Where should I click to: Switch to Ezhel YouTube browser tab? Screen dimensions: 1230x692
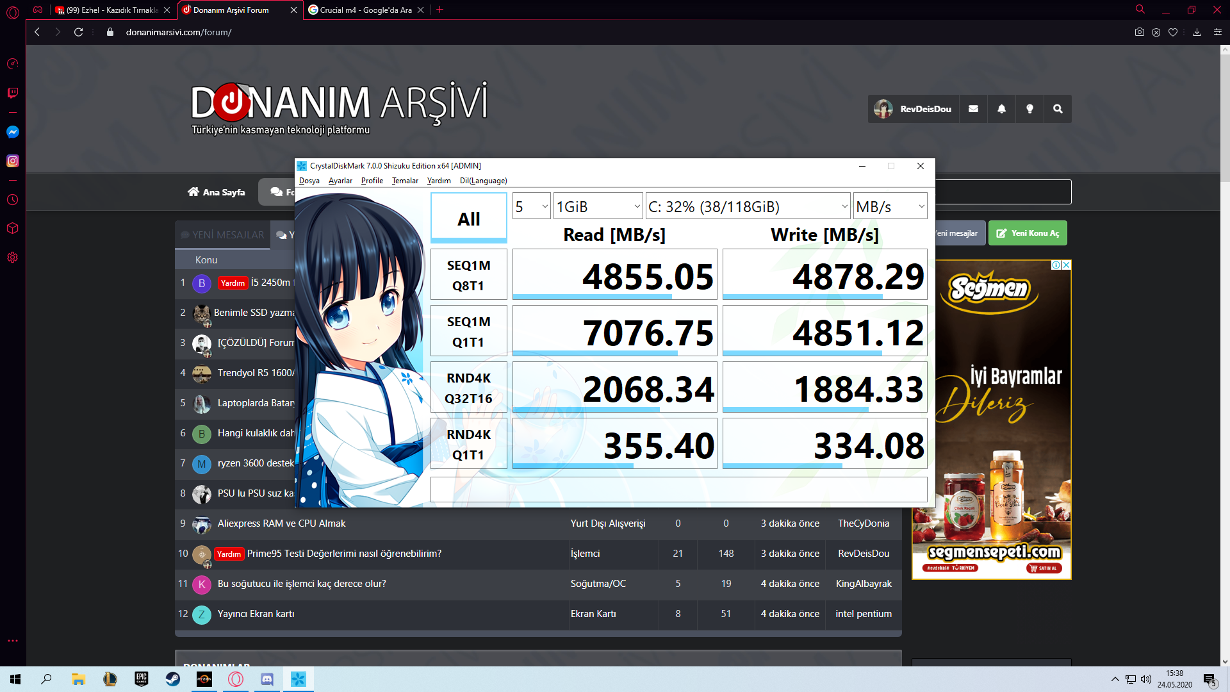pyautogui.click(x=112, y=10)
